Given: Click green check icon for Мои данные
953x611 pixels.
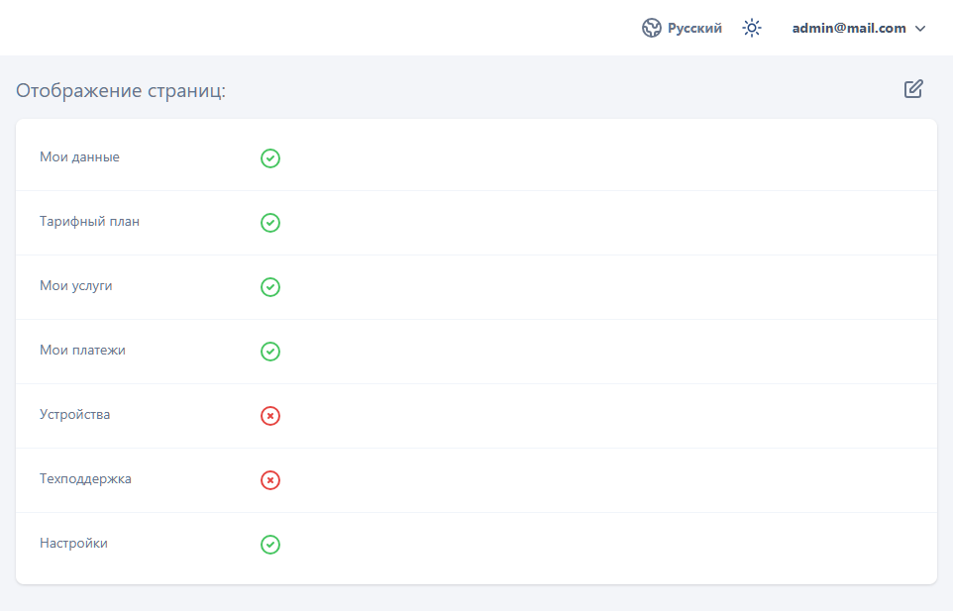Looking at the screenshot, I should pyautogui.click(x=270, y=158).
